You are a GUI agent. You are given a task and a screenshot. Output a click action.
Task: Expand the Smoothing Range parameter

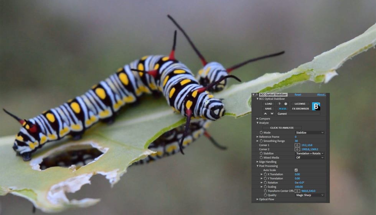click(x=257, y=141)
